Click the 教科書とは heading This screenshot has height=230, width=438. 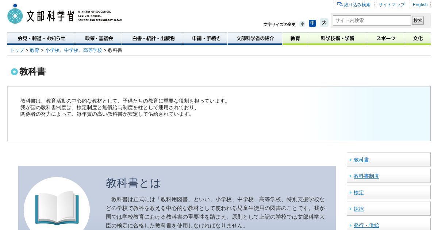pos(133,183)
